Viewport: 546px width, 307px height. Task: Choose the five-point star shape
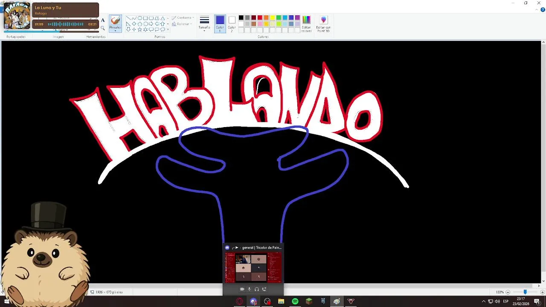pos(140,29)
